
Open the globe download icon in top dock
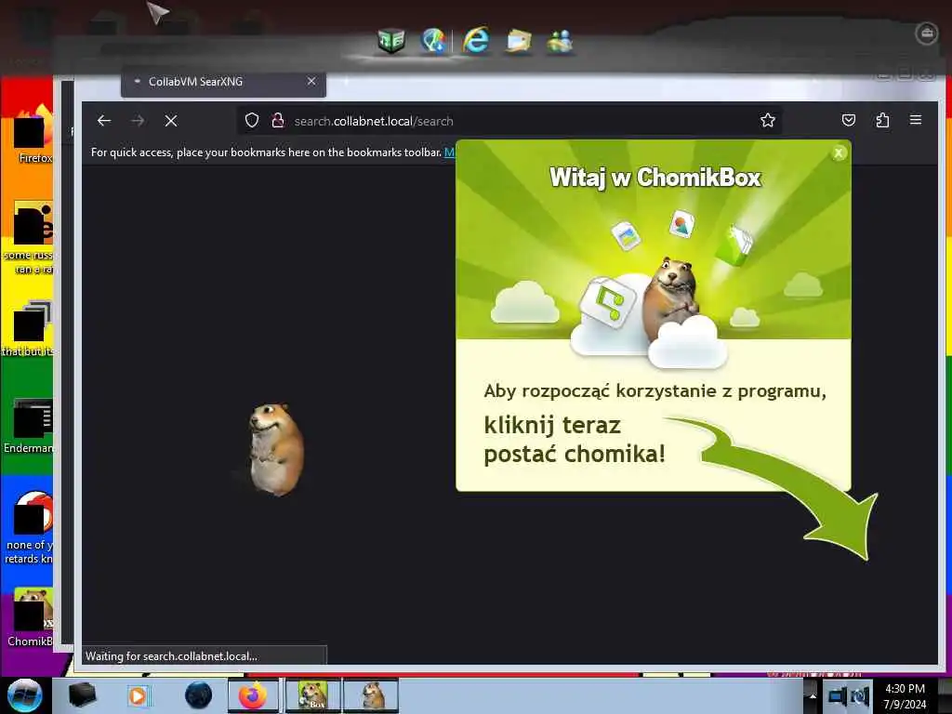(x=433, y=41)
